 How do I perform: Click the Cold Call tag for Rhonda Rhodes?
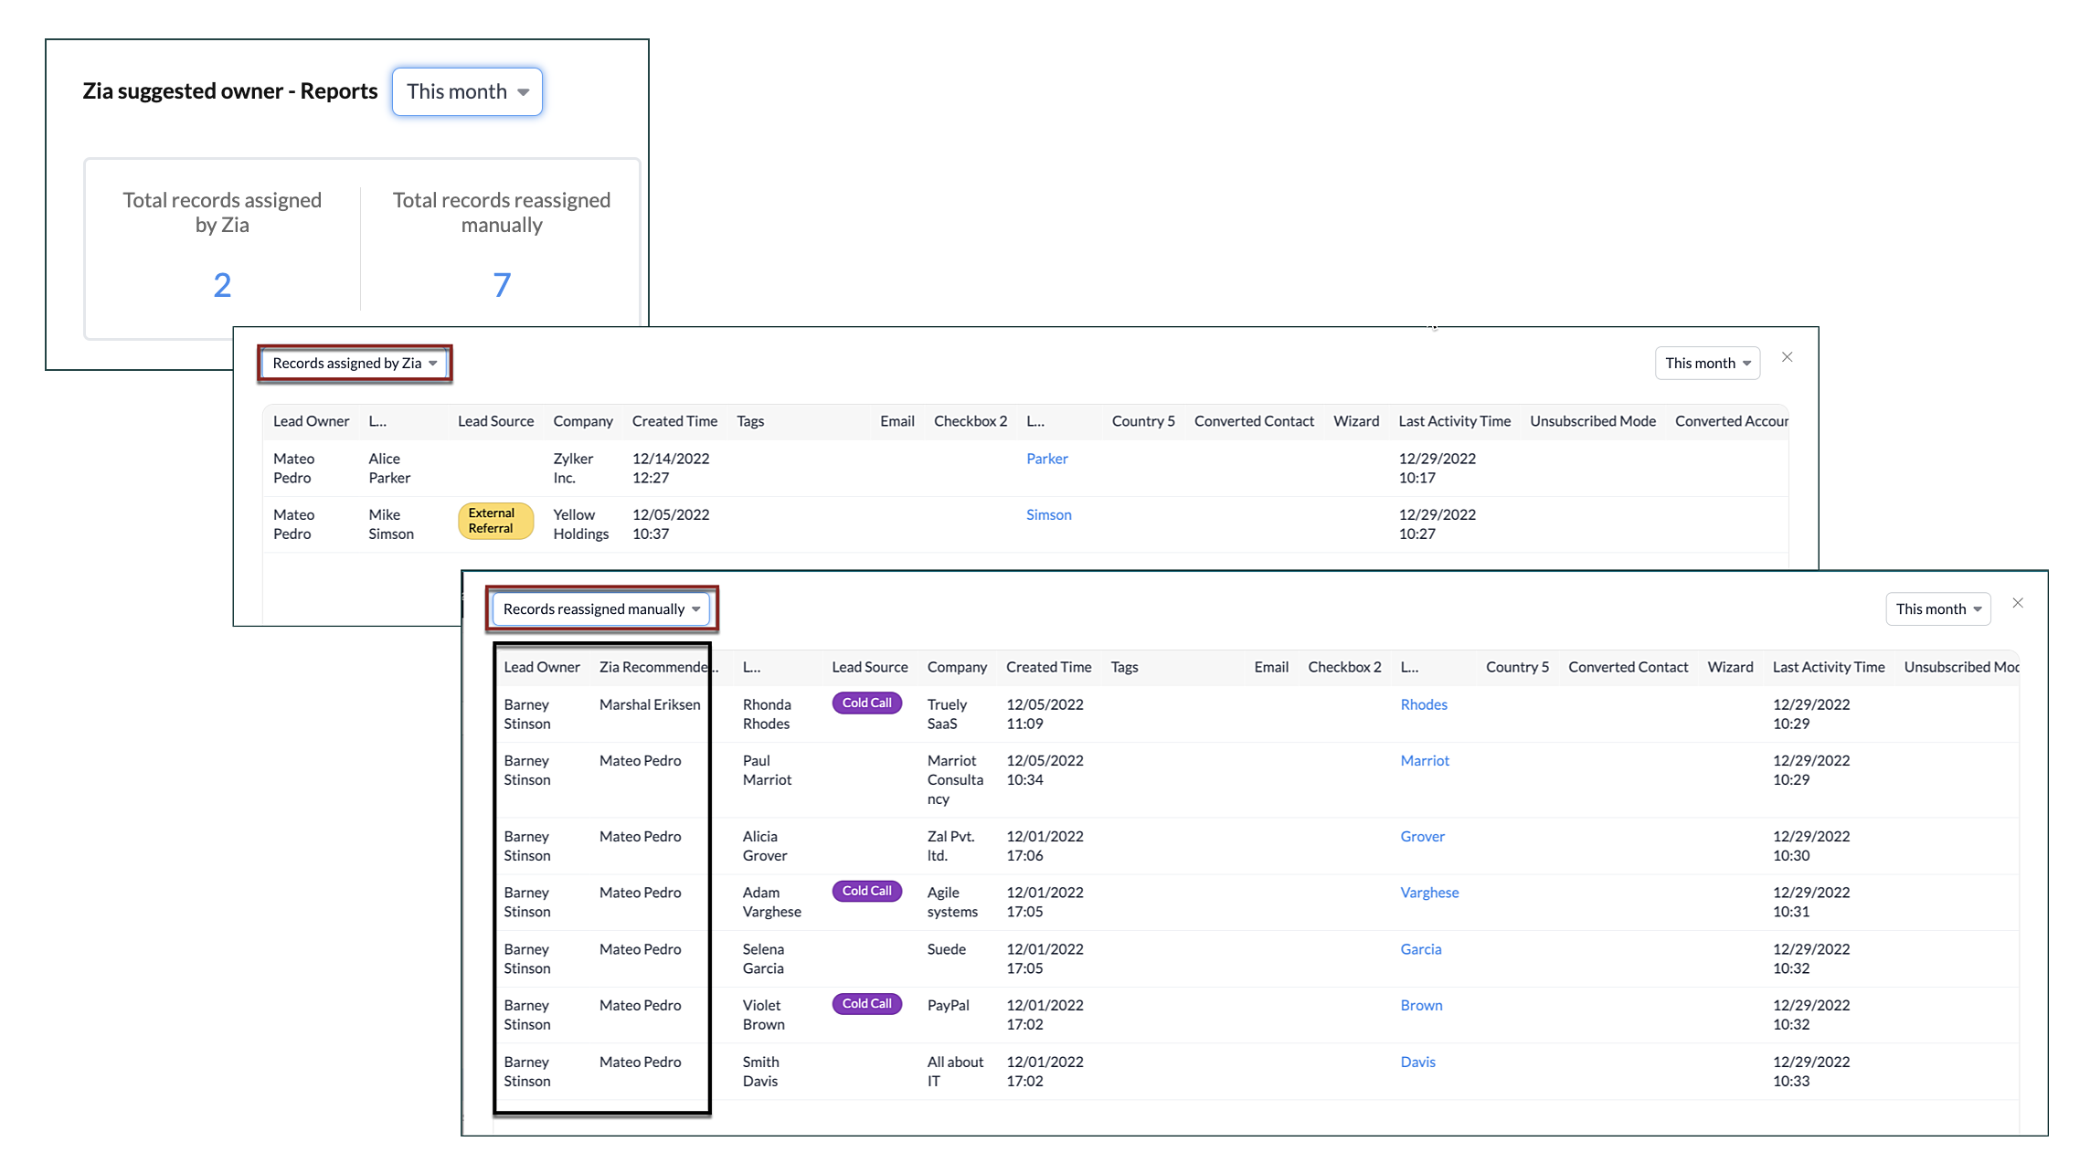tap(866, 703)
